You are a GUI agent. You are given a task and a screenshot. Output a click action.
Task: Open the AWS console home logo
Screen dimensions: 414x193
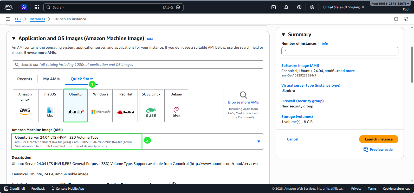(9, 7)
